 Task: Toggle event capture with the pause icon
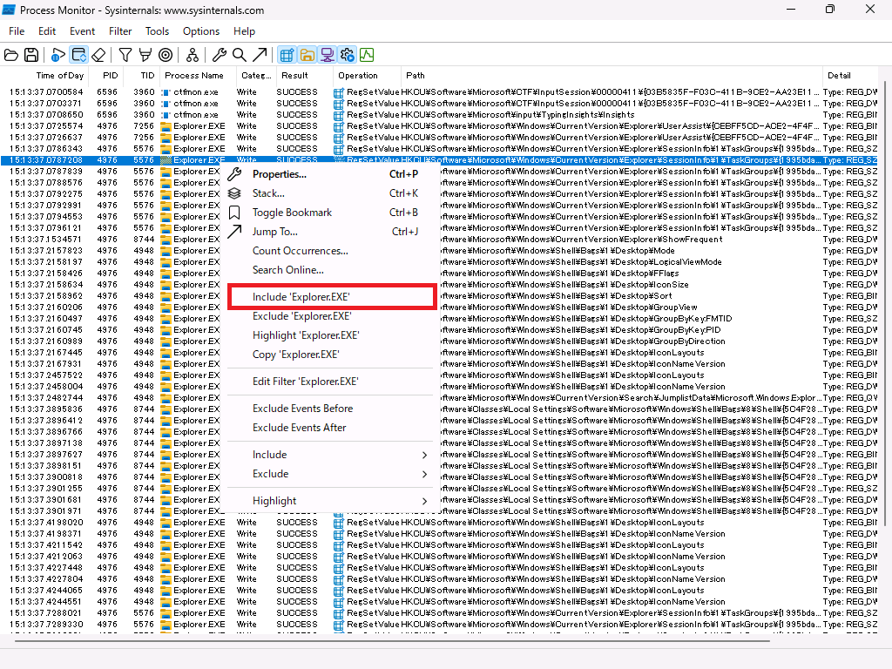tap(56, 54)
